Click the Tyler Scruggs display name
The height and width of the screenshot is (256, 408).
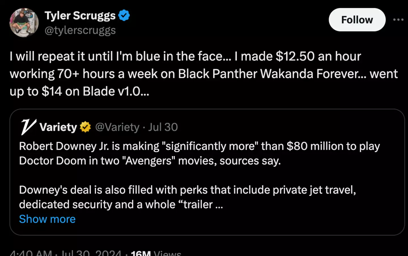(x=80, y=16)
